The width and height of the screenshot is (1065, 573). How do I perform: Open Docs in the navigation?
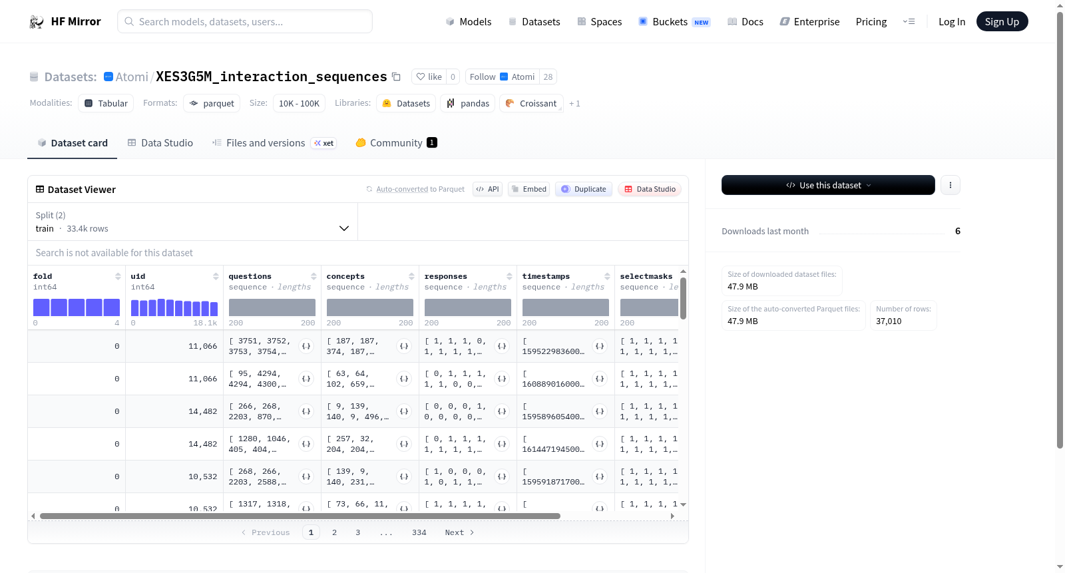click(745, 22)
